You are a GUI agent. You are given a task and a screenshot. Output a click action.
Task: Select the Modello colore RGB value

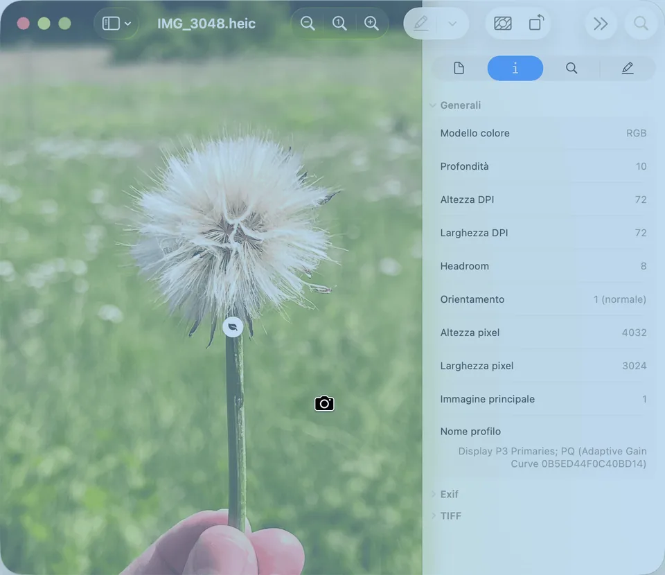point(636,133)
